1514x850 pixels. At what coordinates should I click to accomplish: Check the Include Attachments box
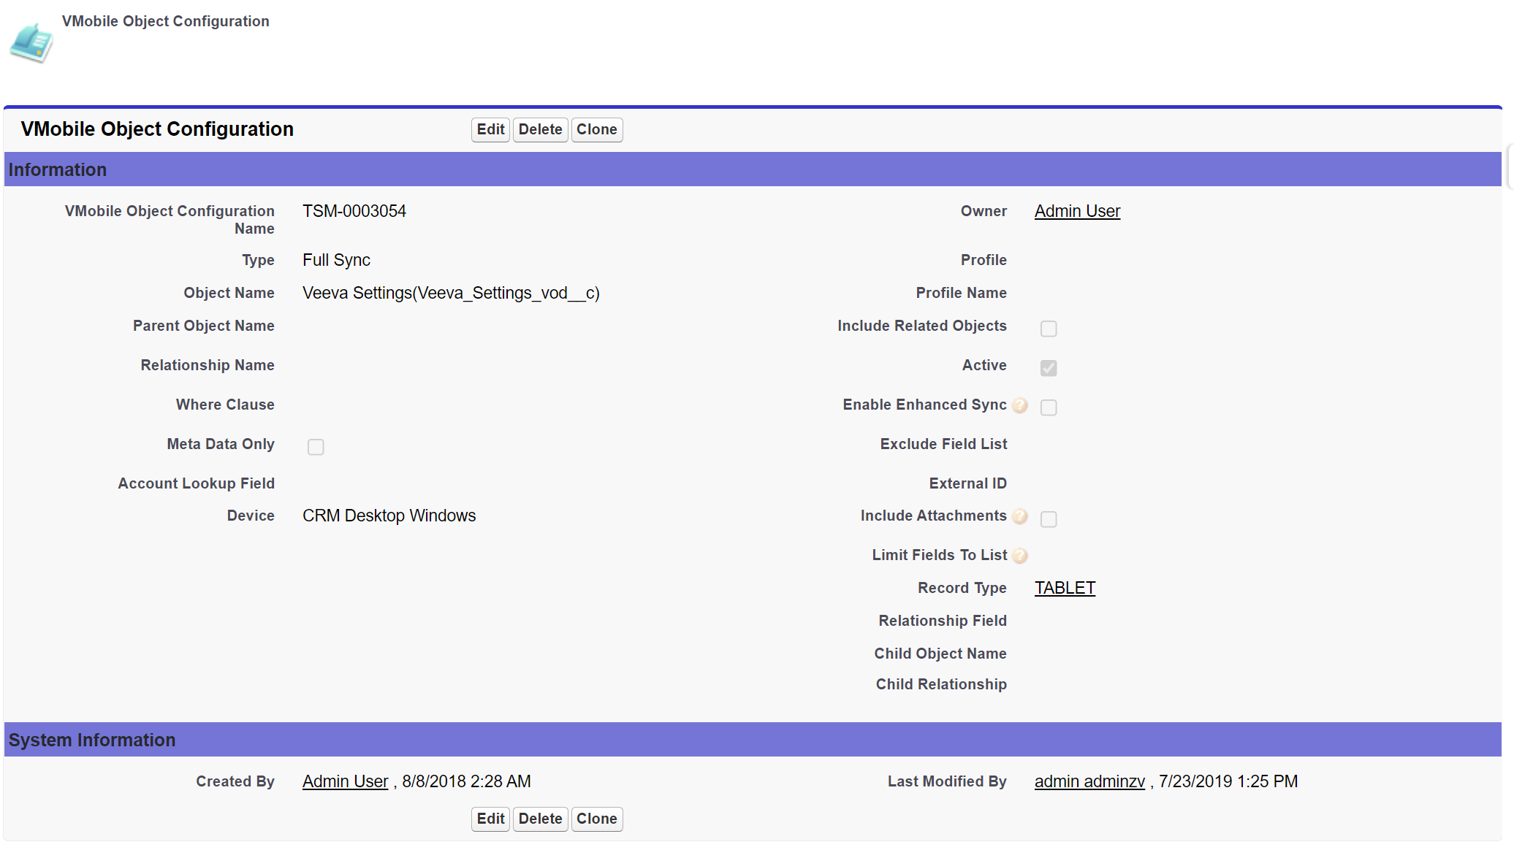click(x=1049, y=520)
